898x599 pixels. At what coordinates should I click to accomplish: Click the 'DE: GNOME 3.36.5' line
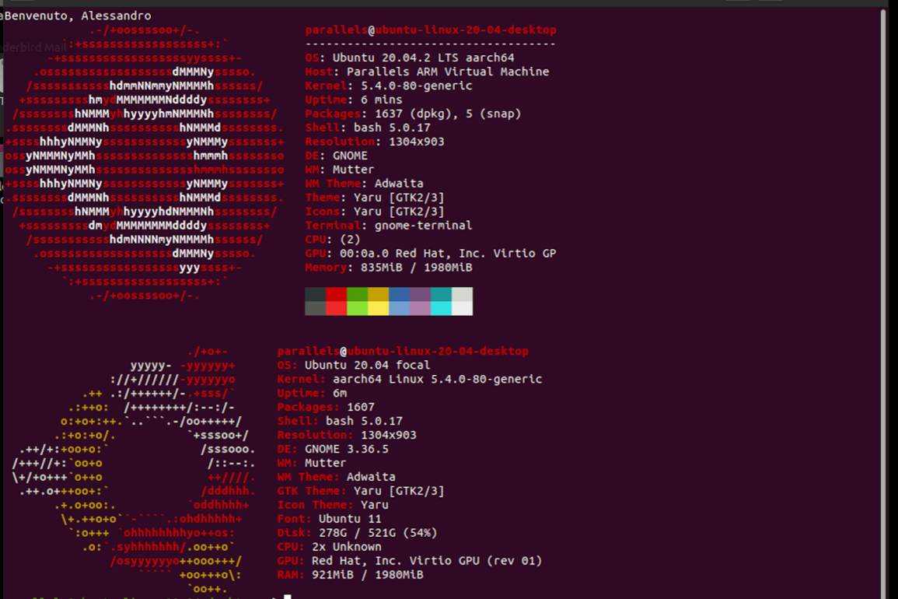tap(333, 449)
